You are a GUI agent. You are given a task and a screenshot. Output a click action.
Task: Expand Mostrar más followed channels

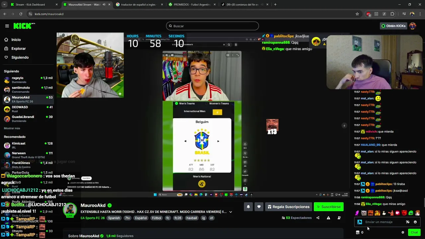pyautogui.click(x=12, y=128)
